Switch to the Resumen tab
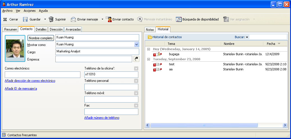 click(11, 29)
